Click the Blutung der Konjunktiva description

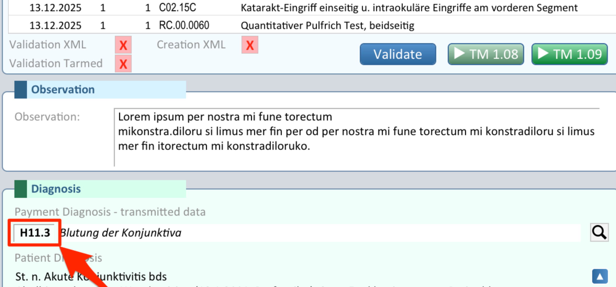pos(121,233)
